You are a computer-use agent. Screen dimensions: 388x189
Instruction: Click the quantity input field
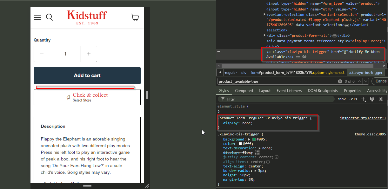click(x=65, y=54)
